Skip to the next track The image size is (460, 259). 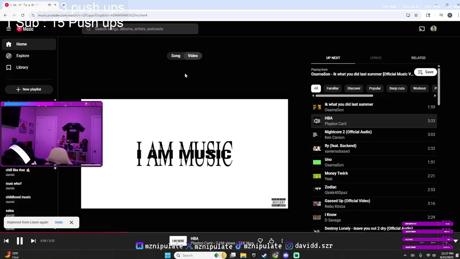pyautogui.click(x=33, y=241)
